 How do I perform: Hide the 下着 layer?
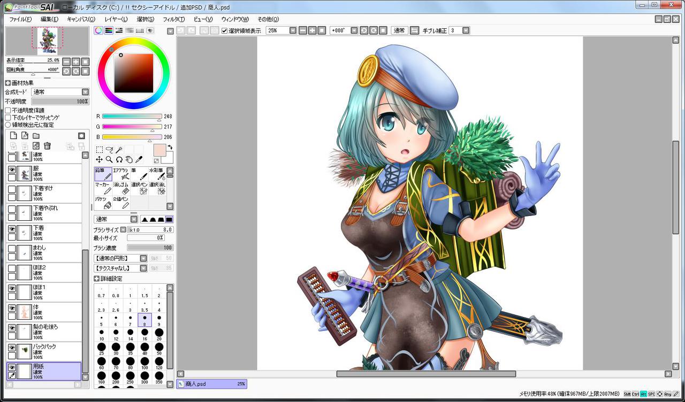tap(12, 229)
